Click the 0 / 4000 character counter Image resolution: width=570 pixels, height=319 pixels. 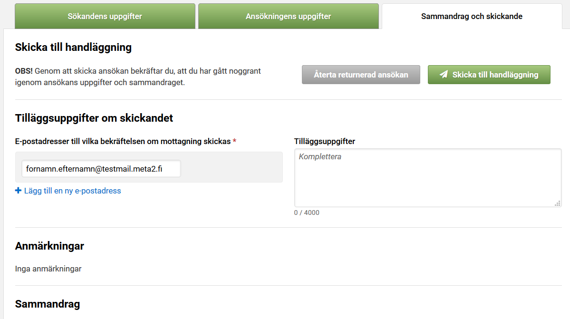tap(307, 213)
